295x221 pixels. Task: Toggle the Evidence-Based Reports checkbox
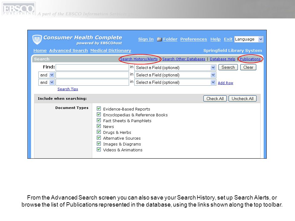(x=99, y=109)
